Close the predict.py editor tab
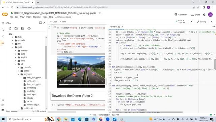 pyautogui.click(x=122, y=27)
